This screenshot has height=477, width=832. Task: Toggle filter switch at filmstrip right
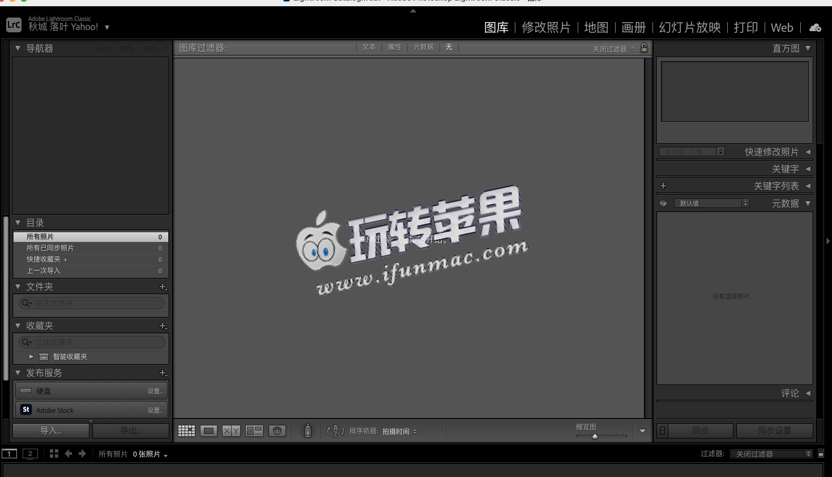click(821, 454)
